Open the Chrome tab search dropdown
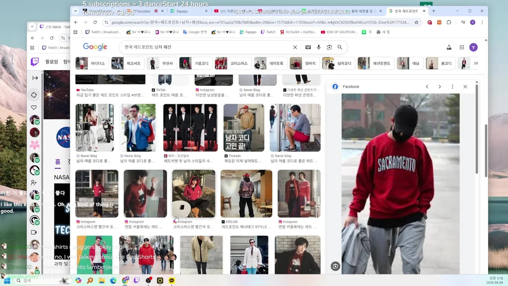The width and height of the screenshot is (508, 286). [x=75, y=11]
